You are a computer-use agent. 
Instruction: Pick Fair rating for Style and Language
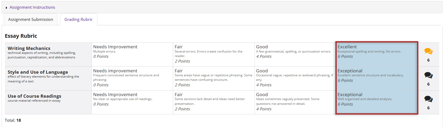pyautogui.click(x=214, y=78)
